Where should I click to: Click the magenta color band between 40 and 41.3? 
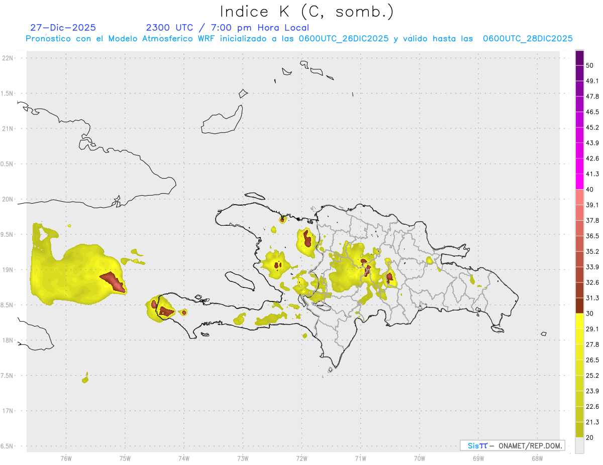[579, 182]
